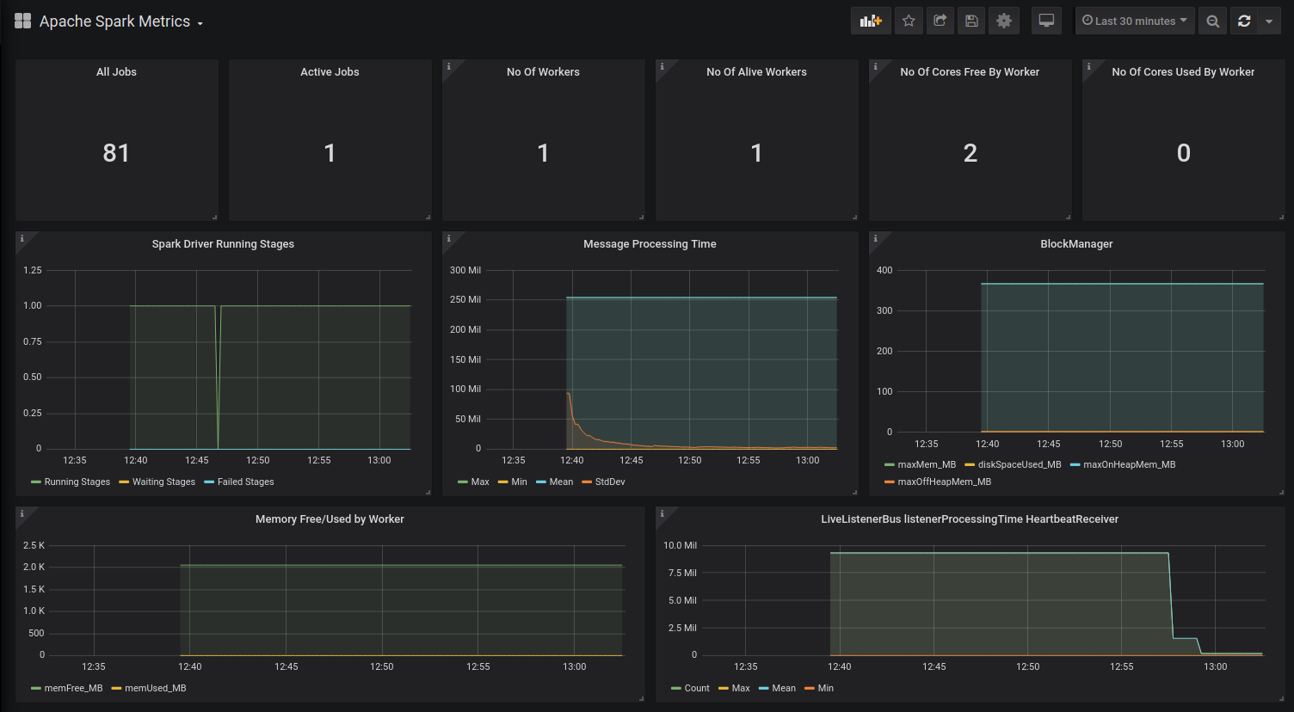Toggle maxOnHeapMem_MB legend series
The image size is (1294, 712).
pos(1129,465)
